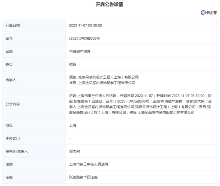220x186 pixels.
Task: Click the 案由 label cell
Action: tap(34, 51)
